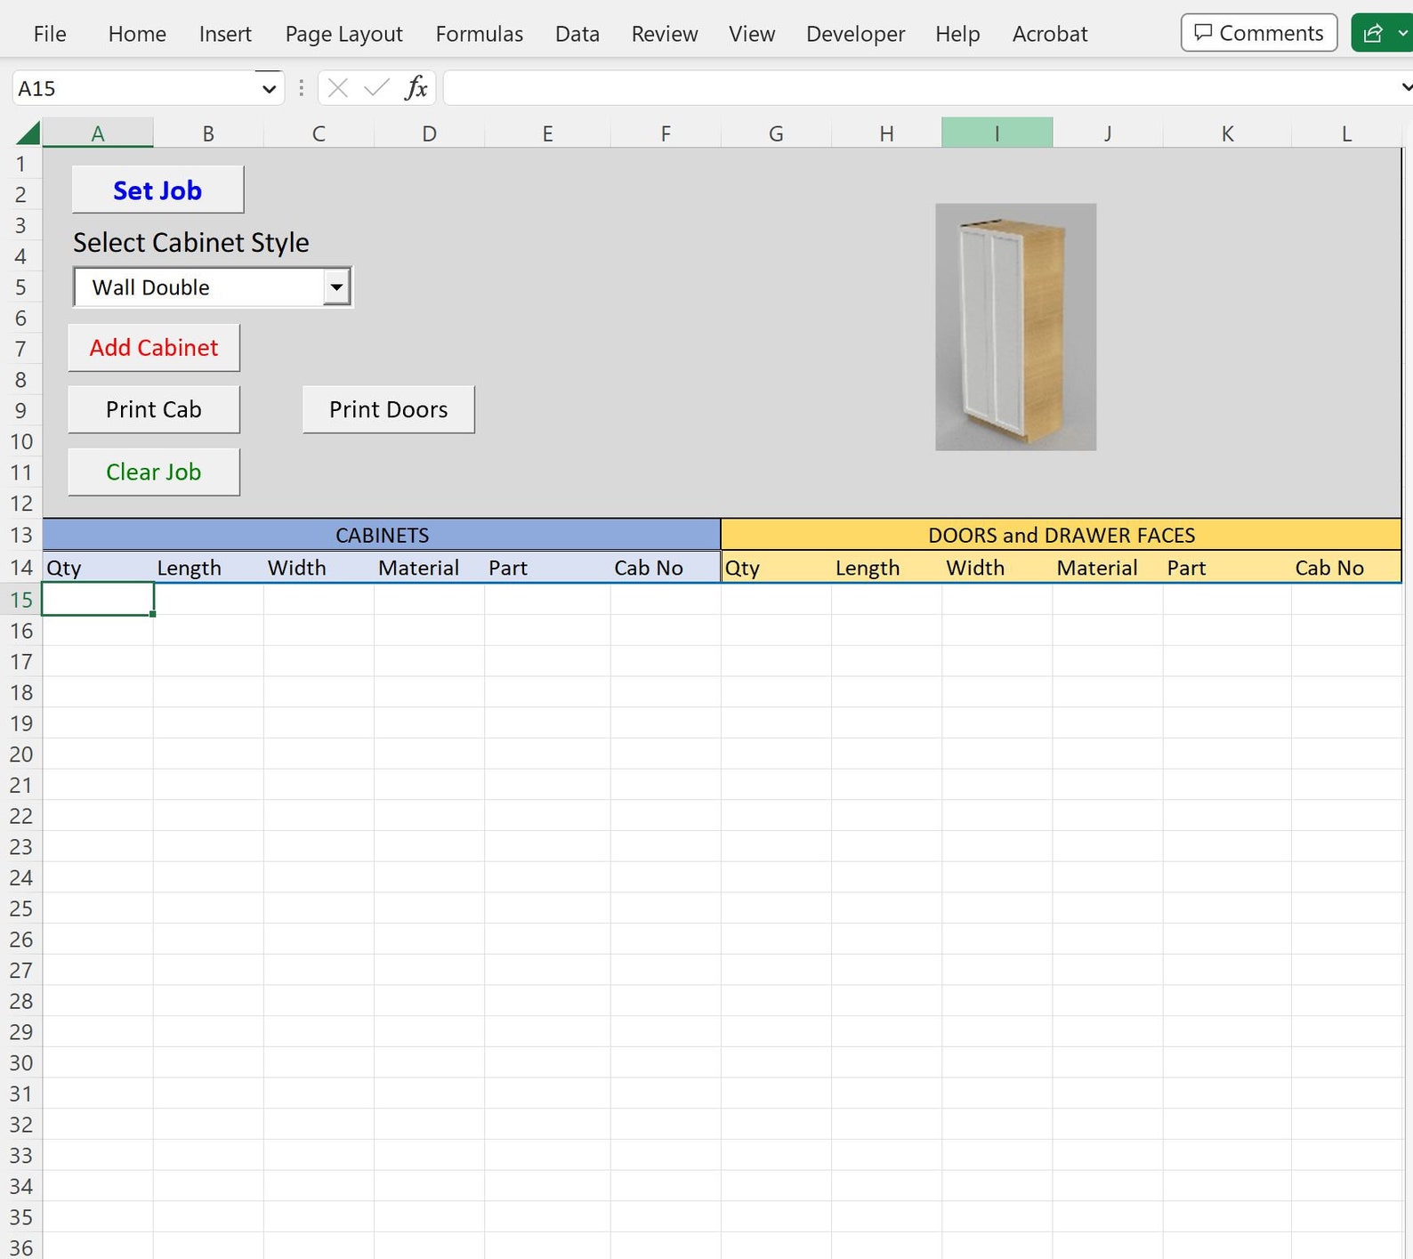Click the Cancel X formula icon

[337, 88]
